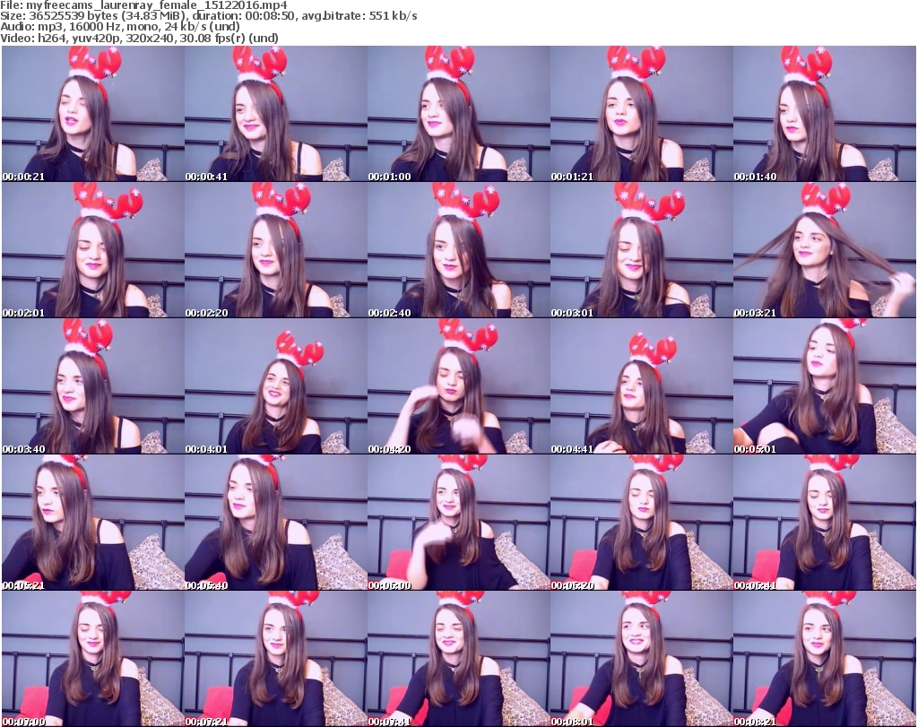This screenshot has height=727, width=918.
Task: Select the thumbnail frame at 00:04:01
Action: 276,386
